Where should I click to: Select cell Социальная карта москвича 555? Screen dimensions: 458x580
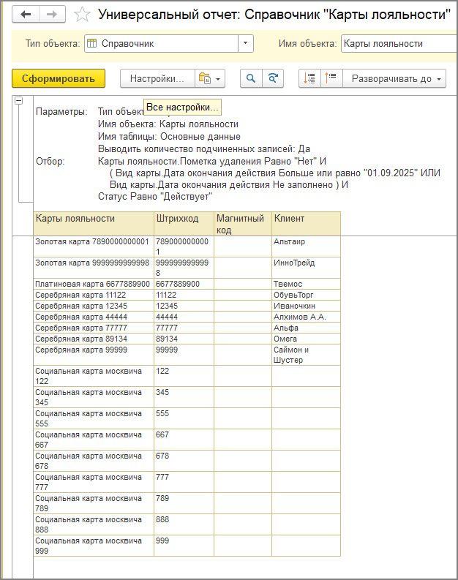click(94, 418)
